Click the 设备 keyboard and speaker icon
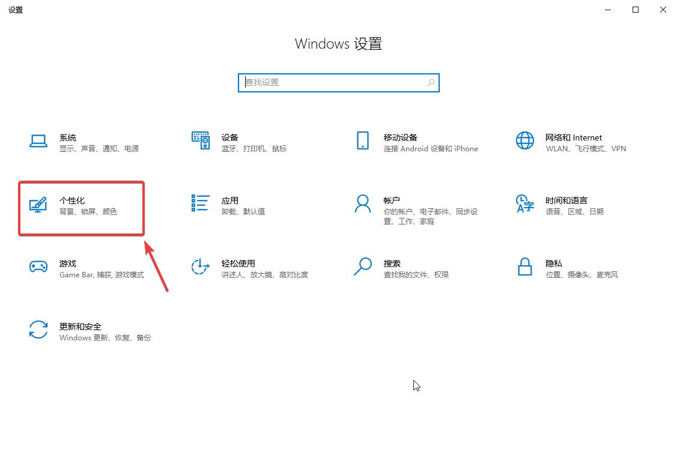This screenshot has width=677, height=470. pyautogui.click(x=201, y=140)
